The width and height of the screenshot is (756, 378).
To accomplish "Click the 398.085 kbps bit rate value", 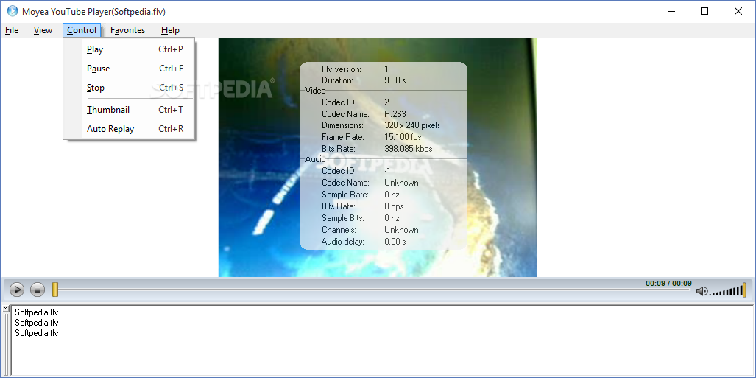I will point(409,149).
